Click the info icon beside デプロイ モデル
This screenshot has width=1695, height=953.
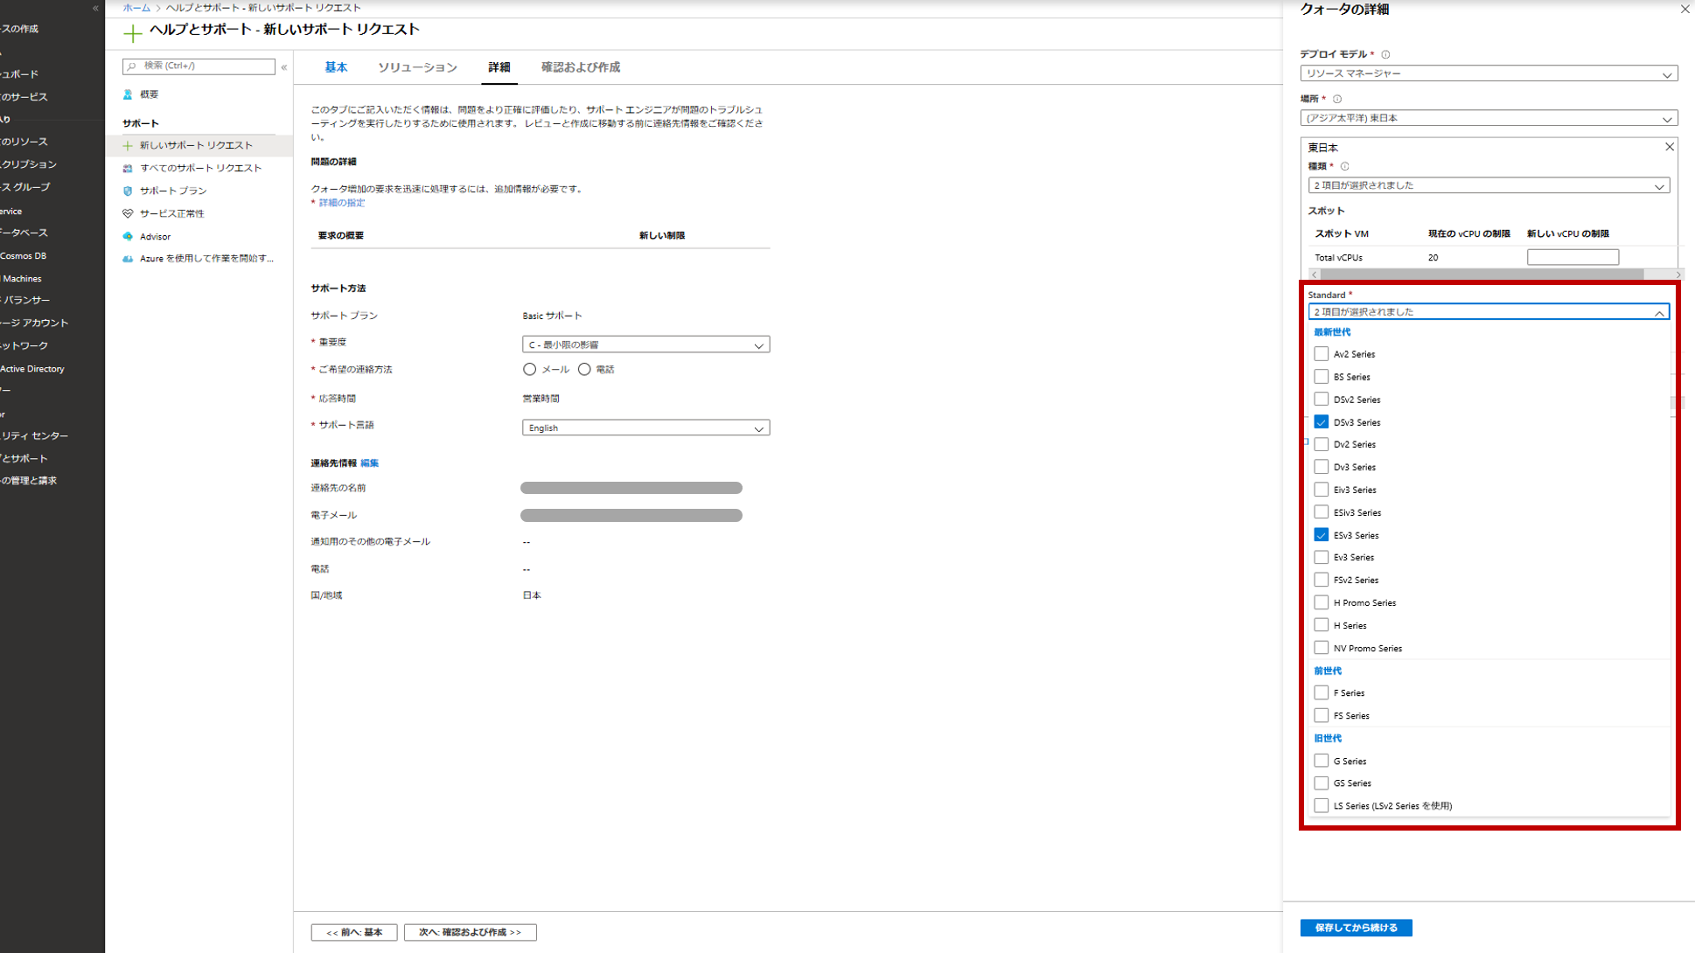point(1385,54)
